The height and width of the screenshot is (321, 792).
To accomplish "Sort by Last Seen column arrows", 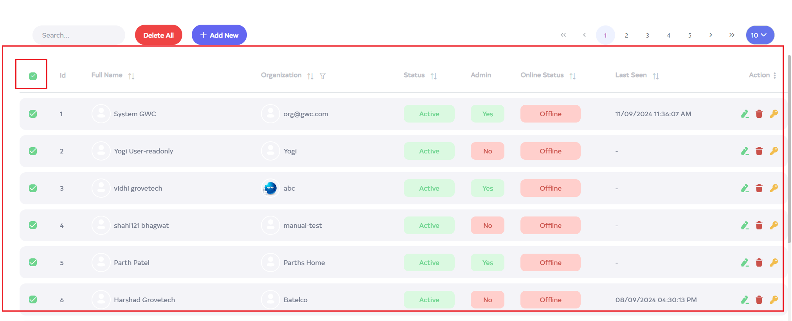I will coord(656,76).
